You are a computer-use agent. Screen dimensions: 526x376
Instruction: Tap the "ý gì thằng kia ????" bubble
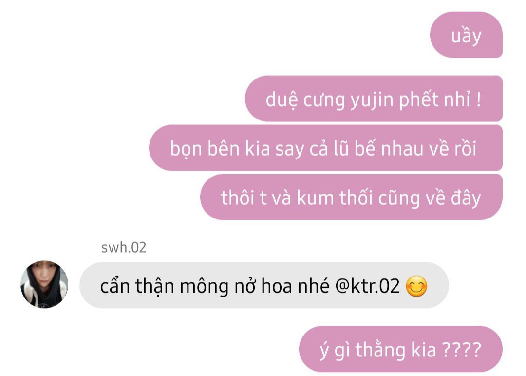pyautogui.click(x=400, y=349)
